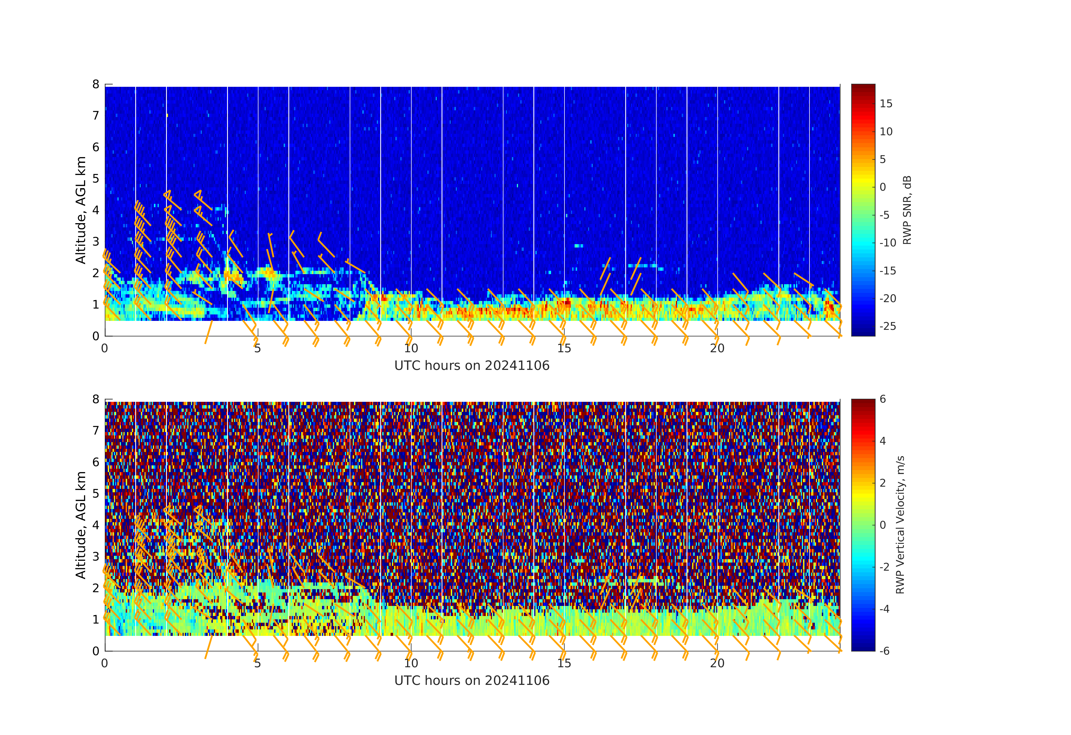Click the 0 tick on SNR colorbar
The width and height of the screenshot is (1071, 735).
click(x=883, y=187)
